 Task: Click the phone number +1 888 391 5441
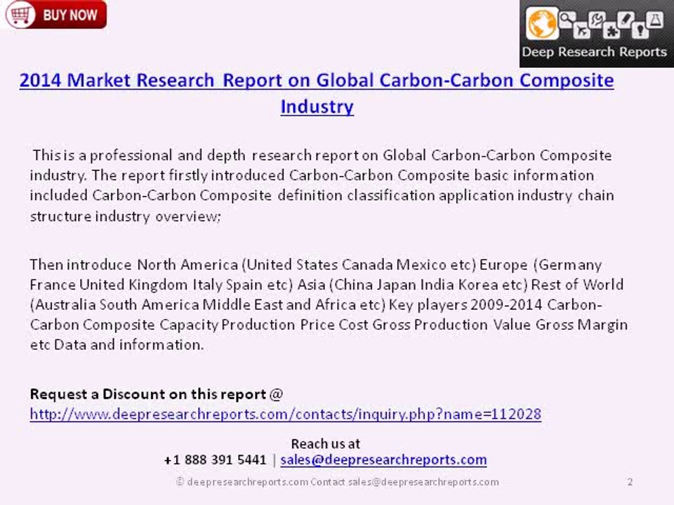tap(216, 460)
